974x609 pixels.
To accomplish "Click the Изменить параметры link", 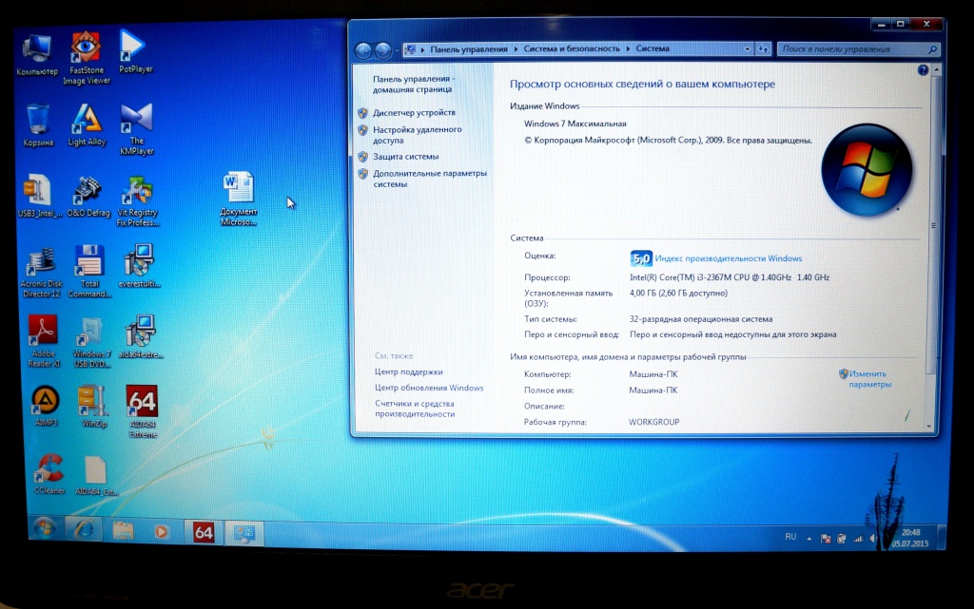I will [869, 379].
